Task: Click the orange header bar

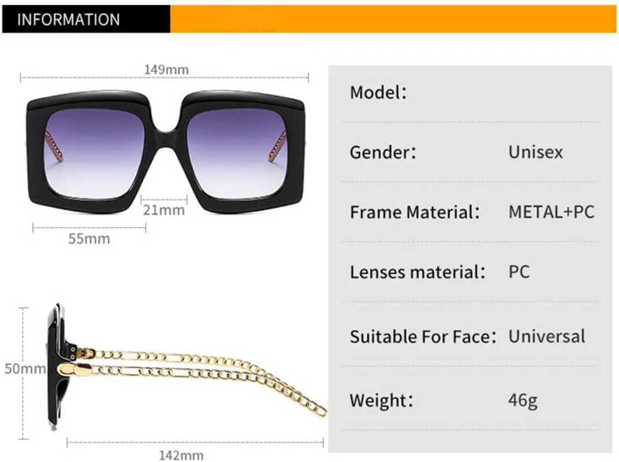Action: click(x=393, y=19)
